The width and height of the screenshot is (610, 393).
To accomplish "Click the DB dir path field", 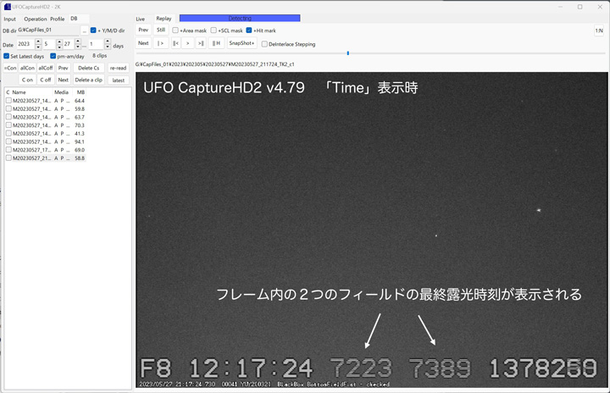I will [48, 30].
